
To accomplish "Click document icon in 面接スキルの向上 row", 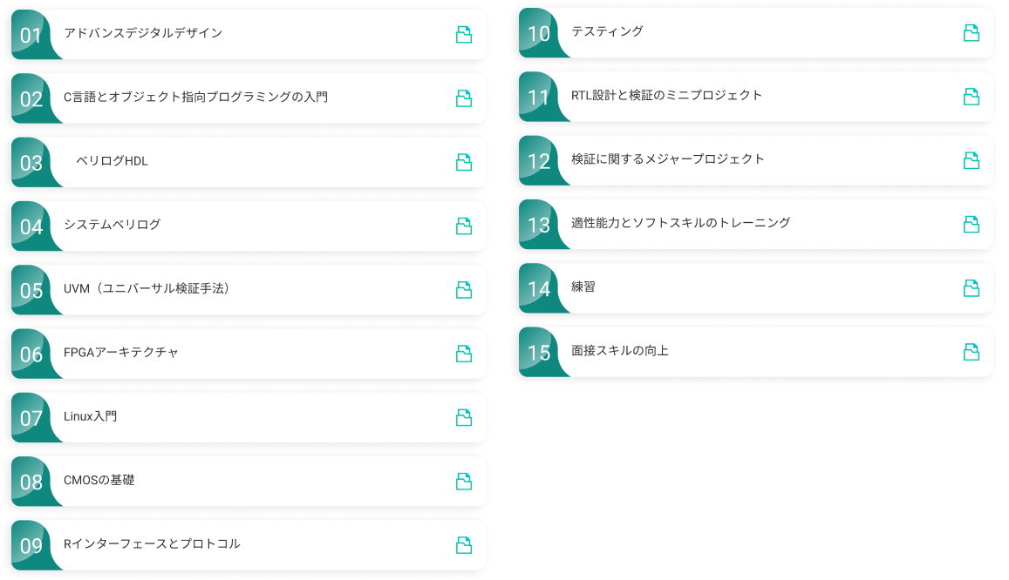I will pos(972,352).
